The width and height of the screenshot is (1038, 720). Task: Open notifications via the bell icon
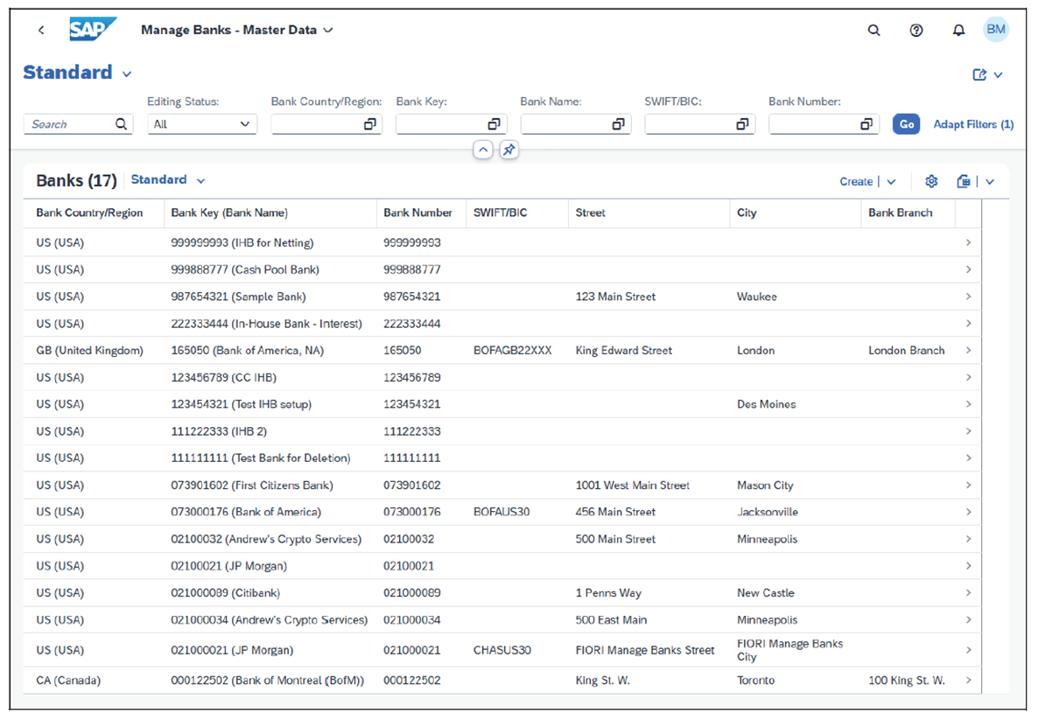tap(958, 30)
